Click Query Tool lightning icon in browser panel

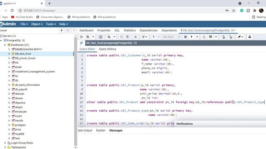pyautogui.click(x=62, y=31)
